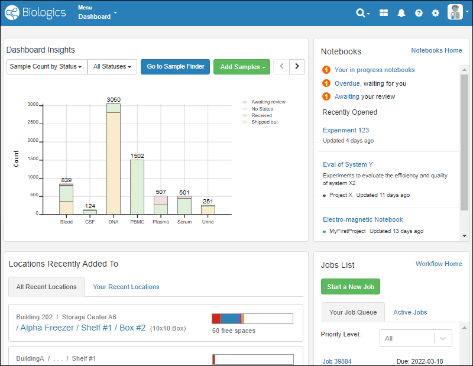
Task: Expand Sample Count by Status dropdown
Action: click(46, 67)
